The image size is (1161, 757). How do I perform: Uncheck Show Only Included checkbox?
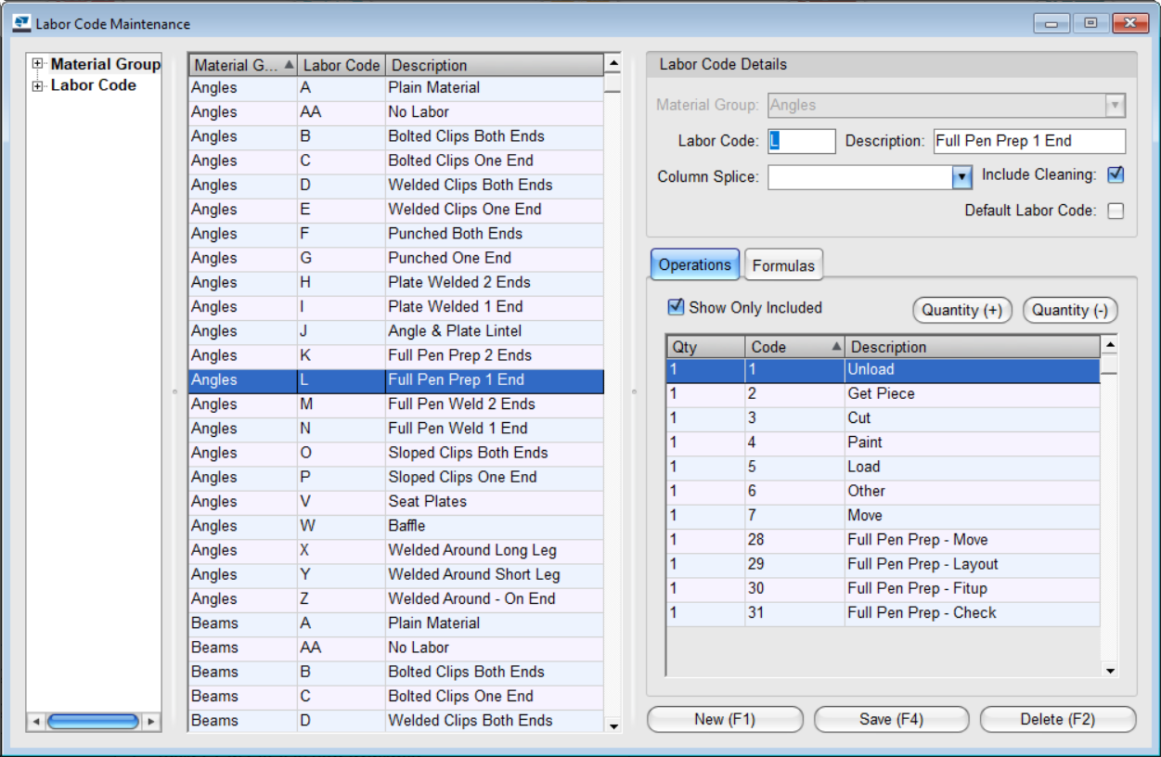coord(676,307)
